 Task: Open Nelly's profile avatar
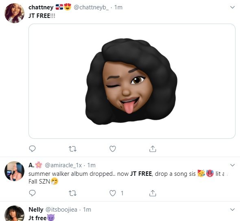coord(14,213)
